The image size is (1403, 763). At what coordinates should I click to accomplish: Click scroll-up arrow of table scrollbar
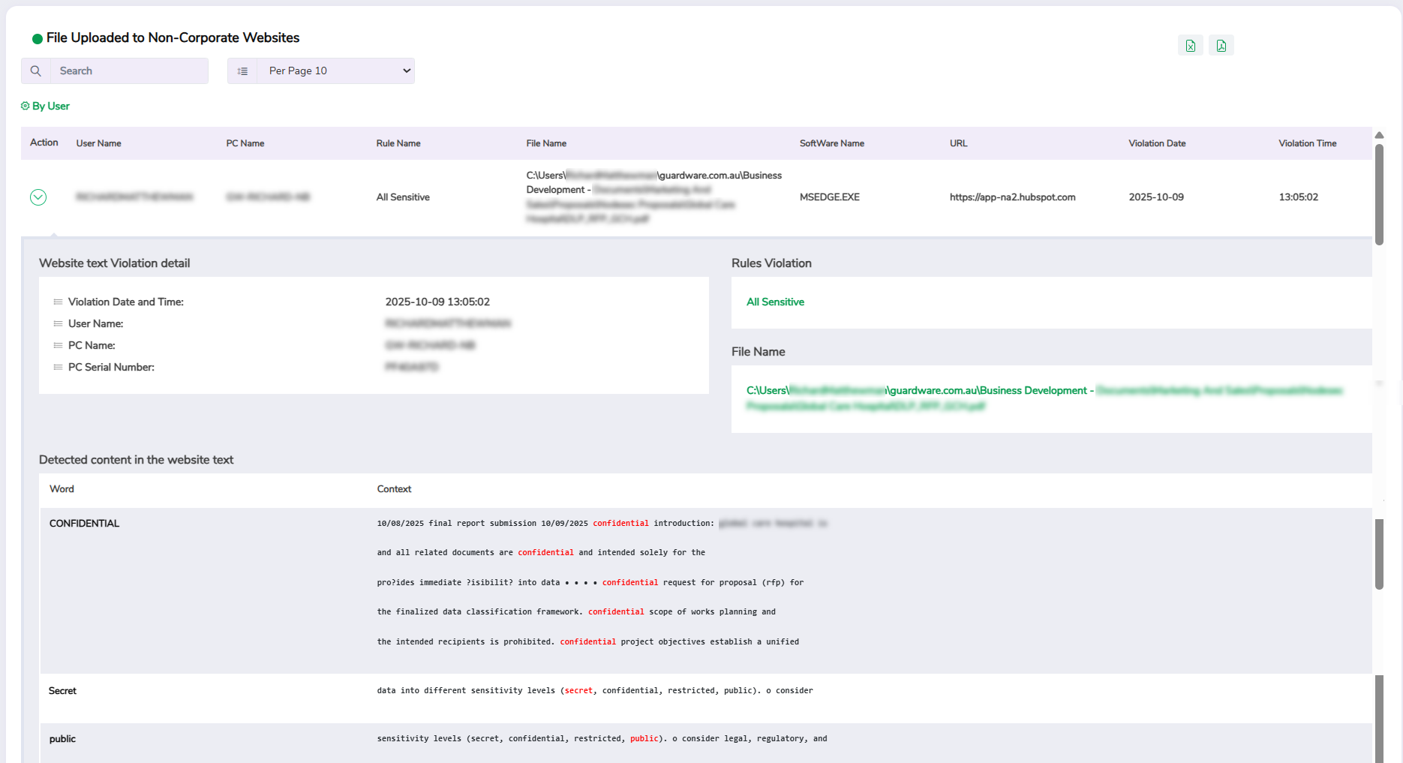(x=1379, y=135)
